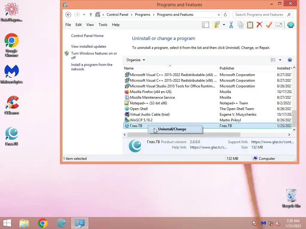Screen dimensions: 306x229
Task: Click the scissors Cut icon
Action: [231, 25]
